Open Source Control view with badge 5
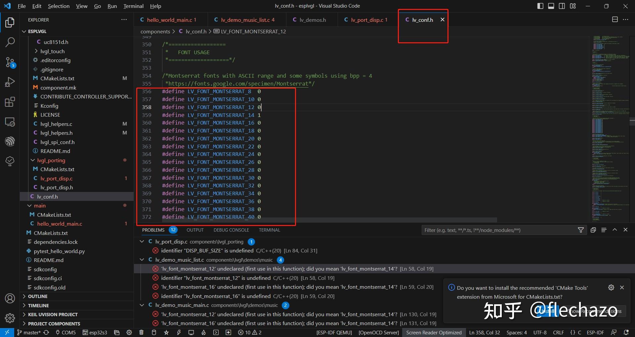This screenshot has width=635, height=337. click(10, 62)
